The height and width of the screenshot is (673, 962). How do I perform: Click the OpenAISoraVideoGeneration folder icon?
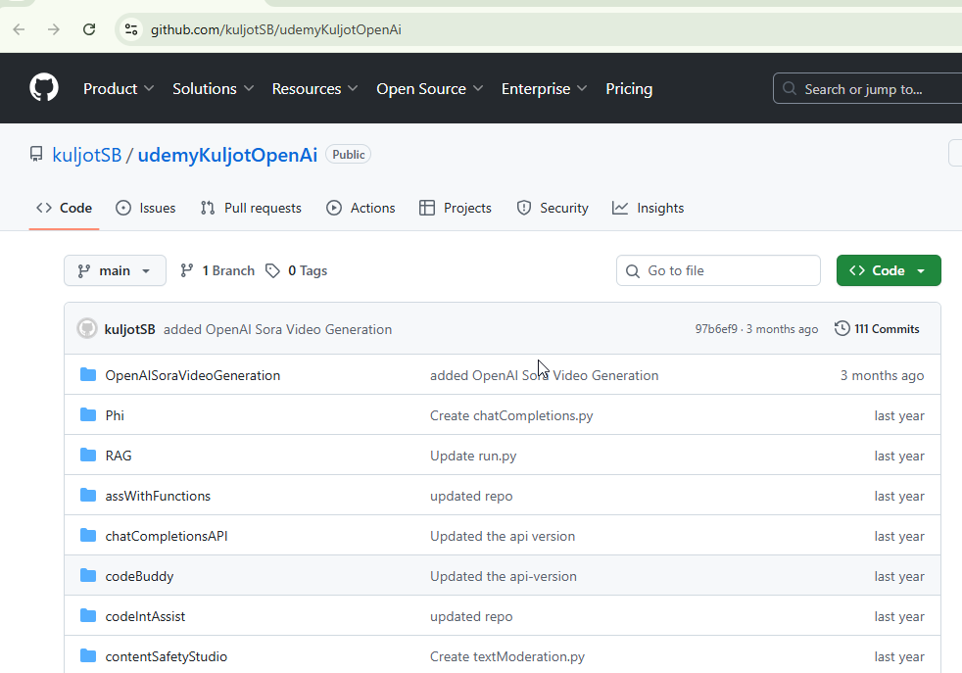tap(88, 375)
